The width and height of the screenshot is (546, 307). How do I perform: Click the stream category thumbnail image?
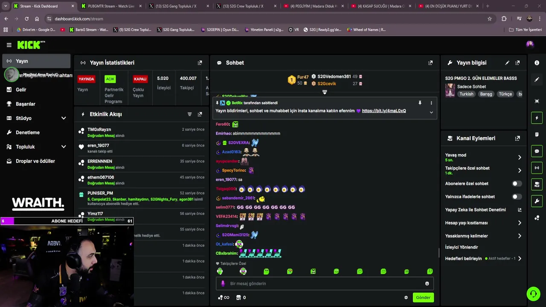(450, 90)
